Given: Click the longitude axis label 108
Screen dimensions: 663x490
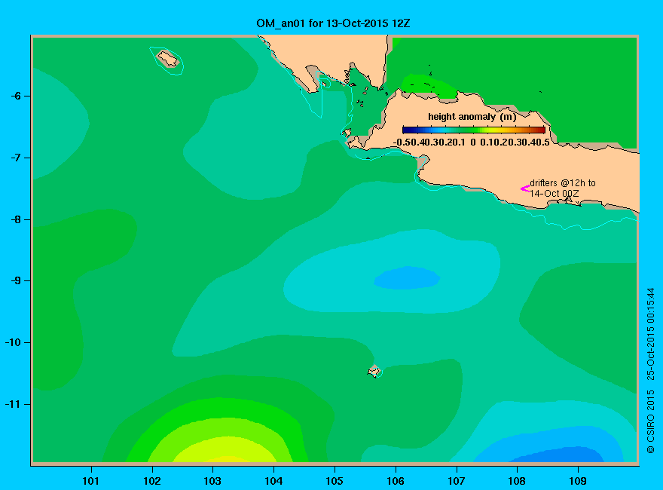Looking at the screenshot, I should point(517,481).
